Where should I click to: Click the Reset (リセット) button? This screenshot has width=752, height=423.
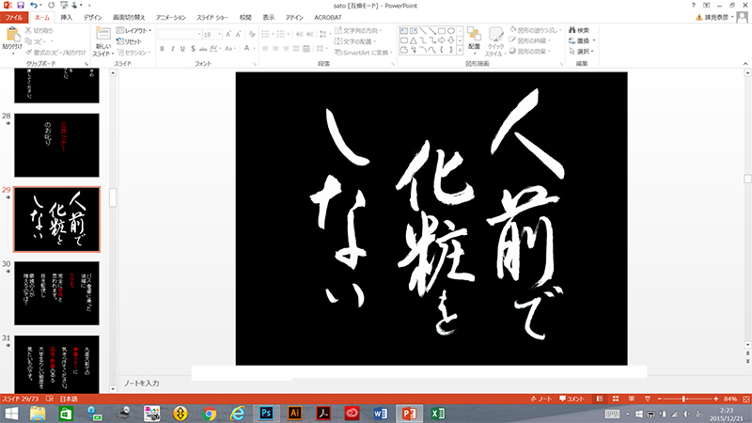click(x=130, y=41)
